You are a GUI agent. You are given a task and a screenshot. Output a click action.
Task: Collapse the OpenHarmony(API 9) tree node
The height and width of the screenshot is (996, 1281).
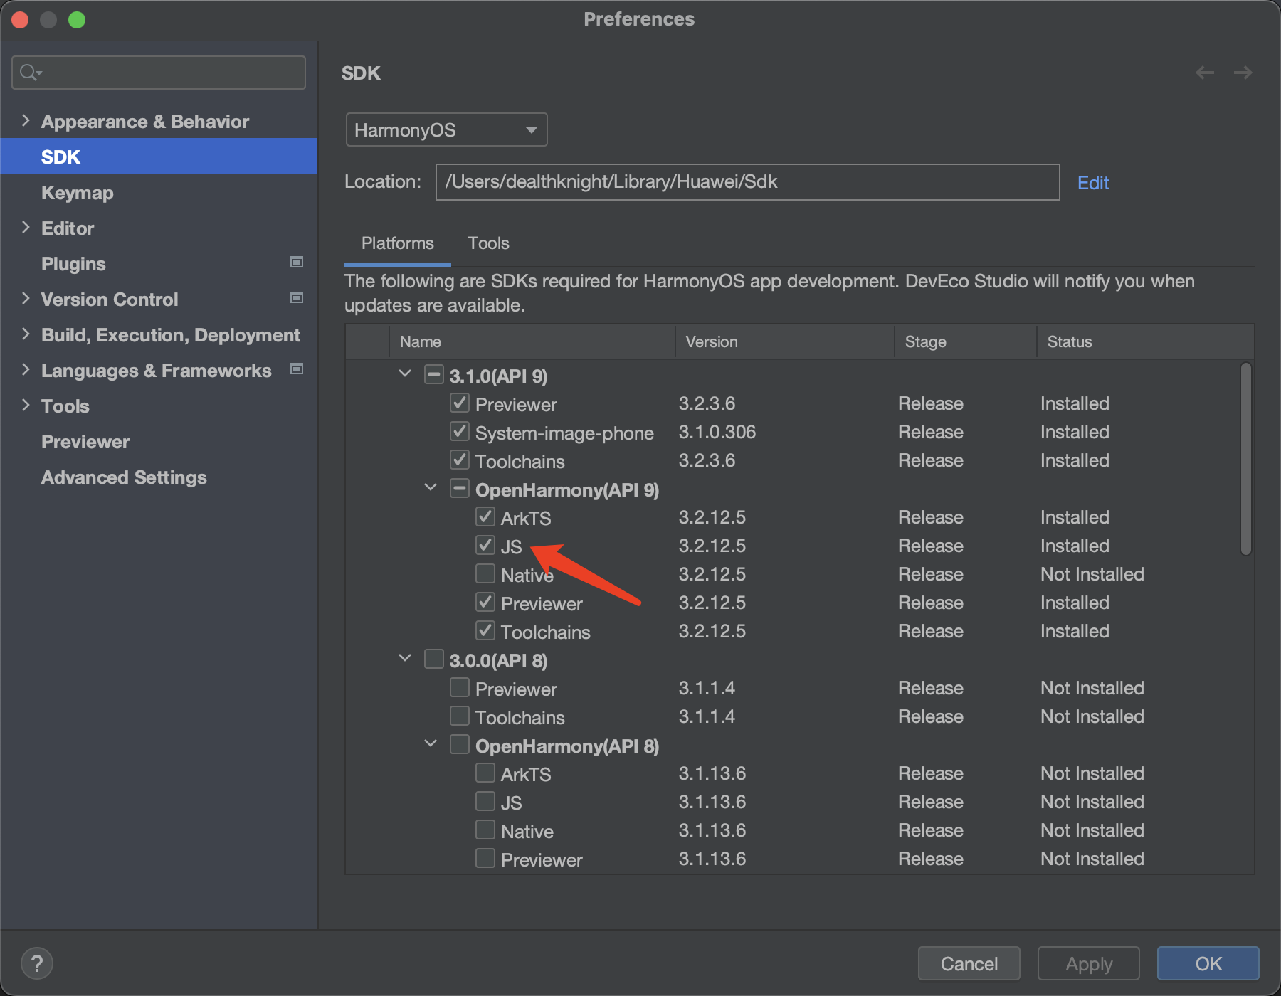click(x=431, y=487)
